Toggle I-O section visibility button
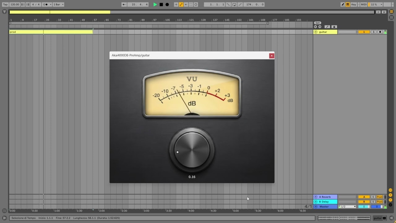This screenshot has width=396, height=223. pyautogui.click(x=390, y=190)
